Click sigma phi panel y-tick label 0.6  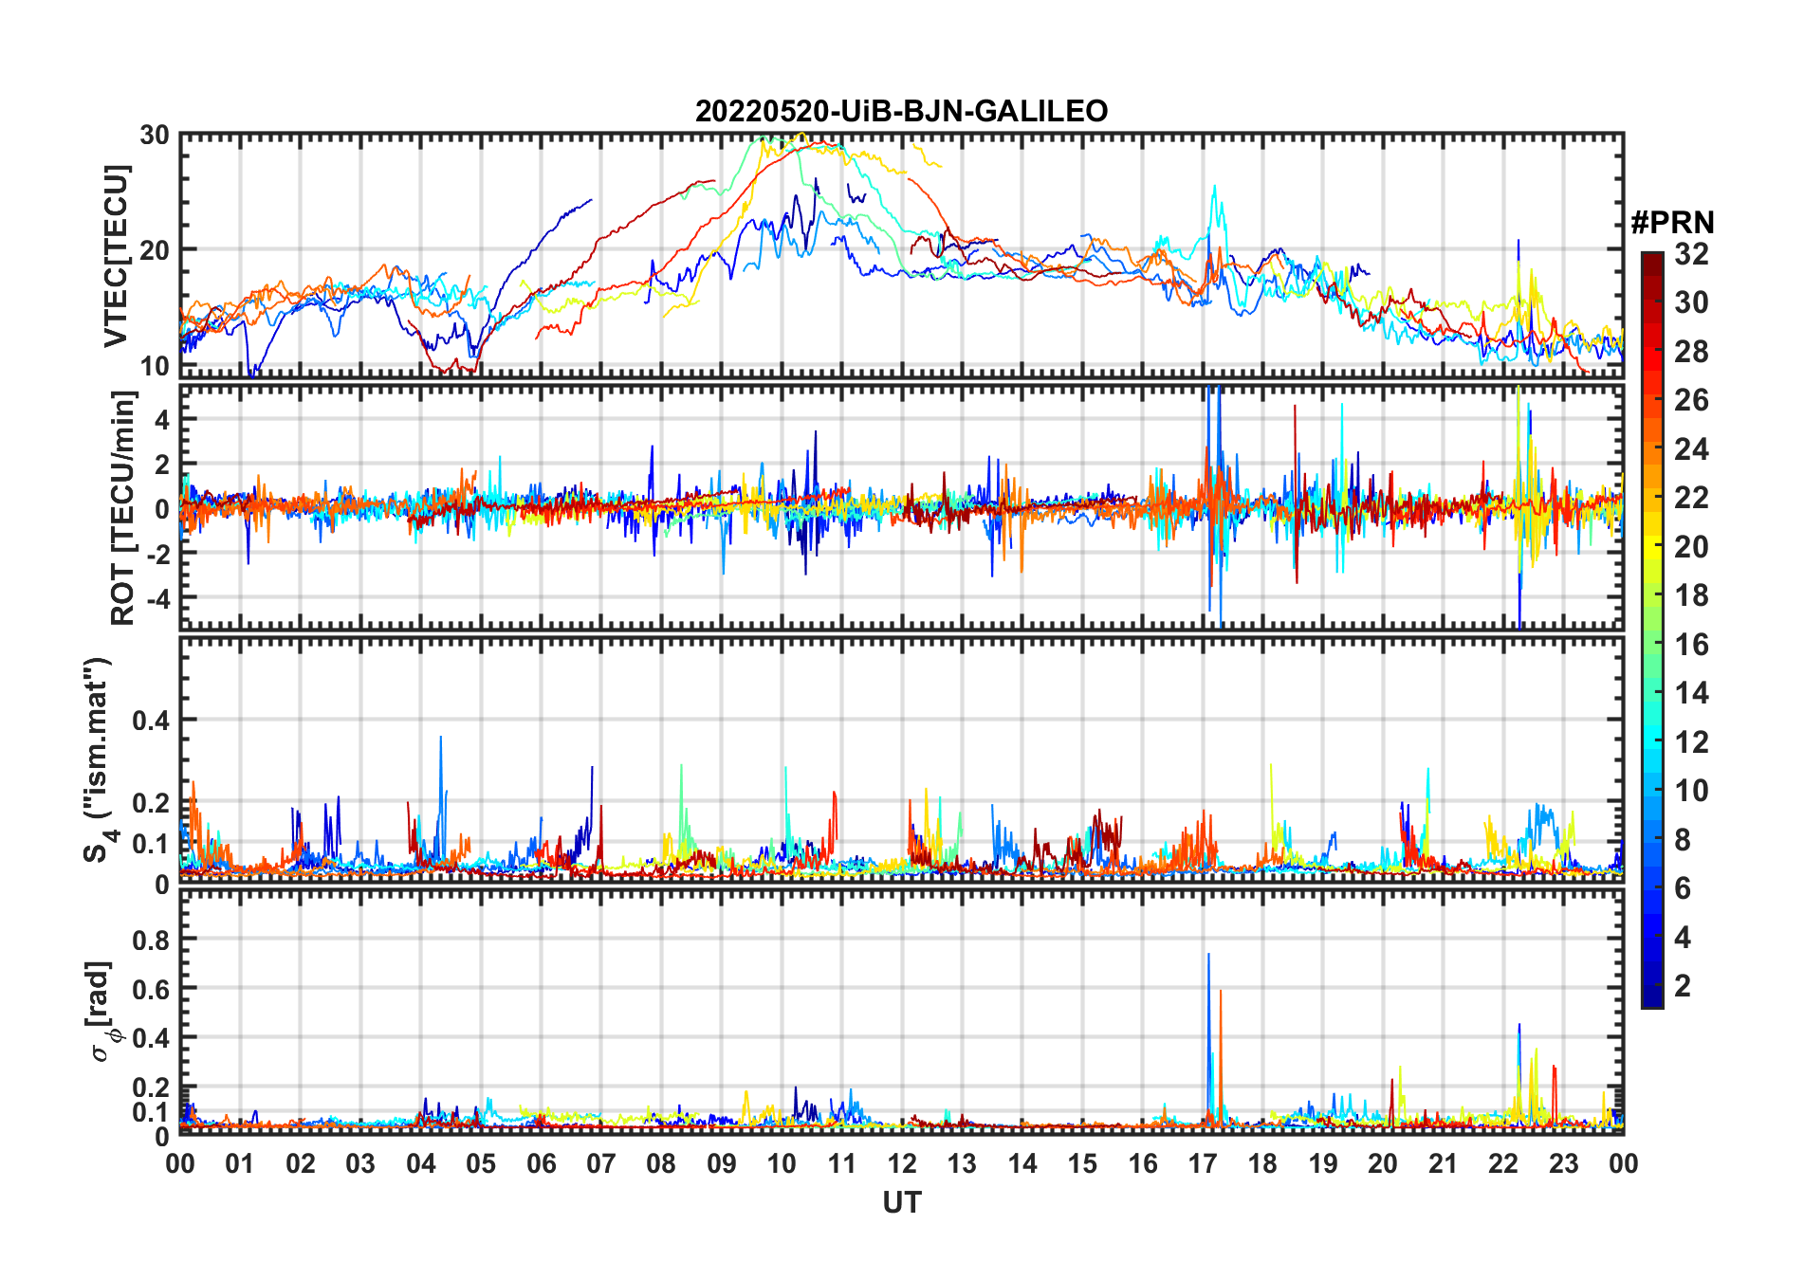click(x=151, y=989)
